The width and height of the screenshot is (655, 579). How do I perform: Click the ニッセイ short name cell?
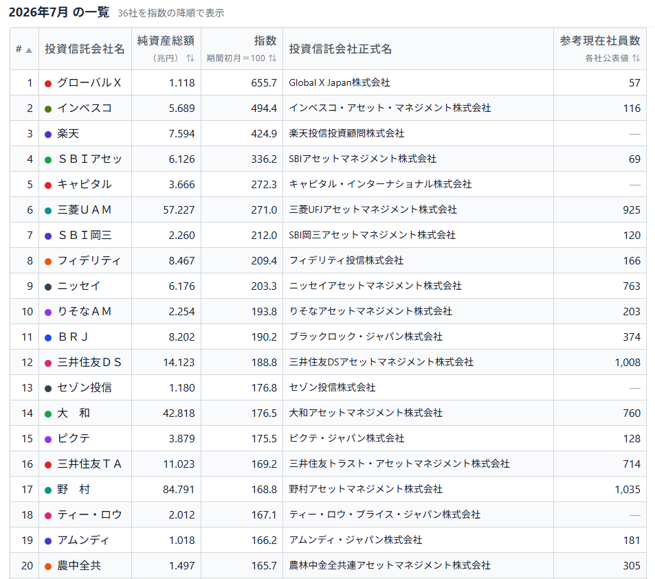tap(85, 286)
